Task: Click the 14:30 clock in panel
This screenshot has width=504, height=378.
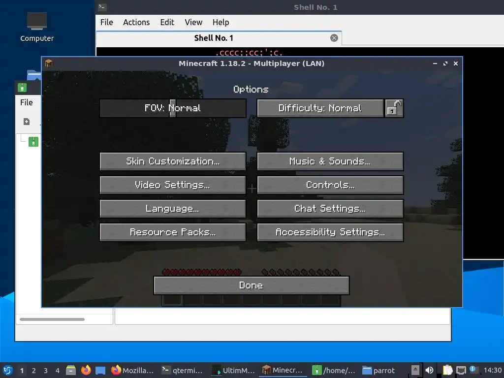Action: 492,370
